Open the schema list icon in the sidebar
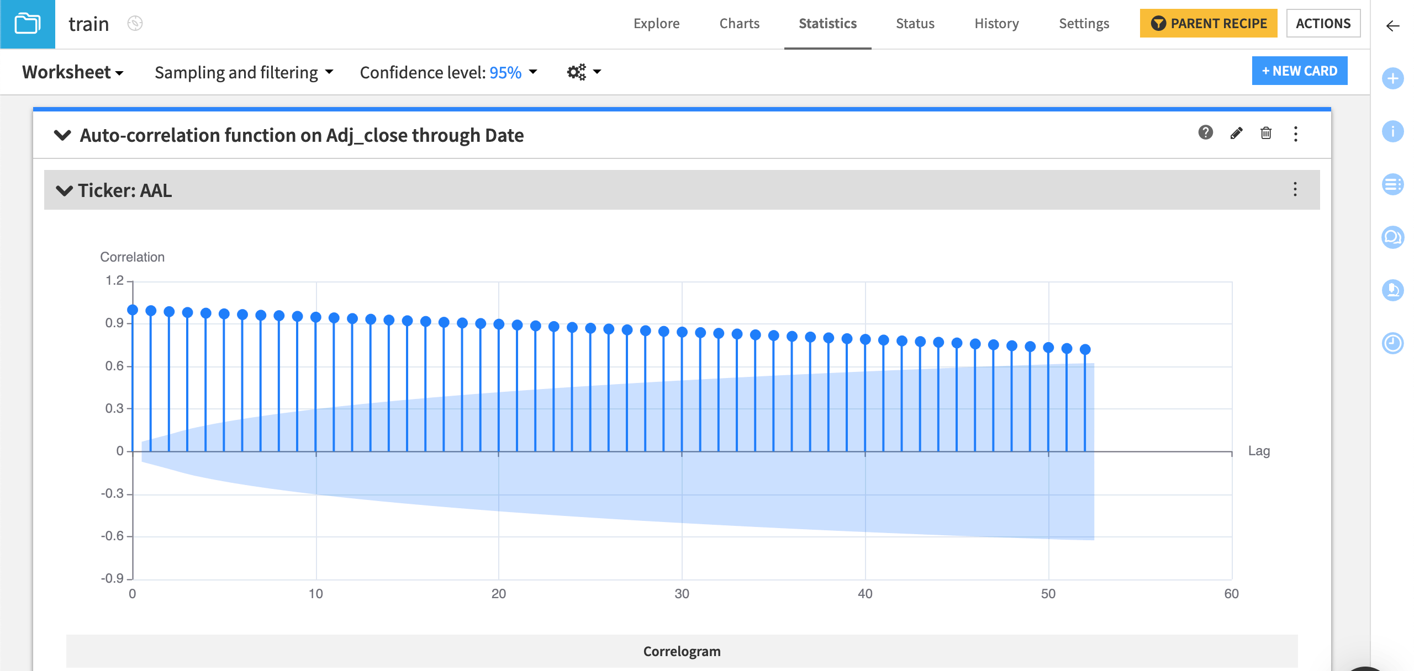The width and height of the screenshot is (1414, 671). point(1393,185)
